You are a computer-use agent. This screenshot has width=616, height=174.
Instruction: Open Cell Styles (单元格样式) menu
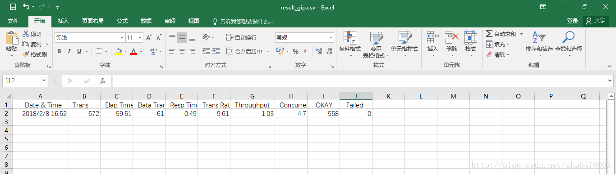click(405, 44)
